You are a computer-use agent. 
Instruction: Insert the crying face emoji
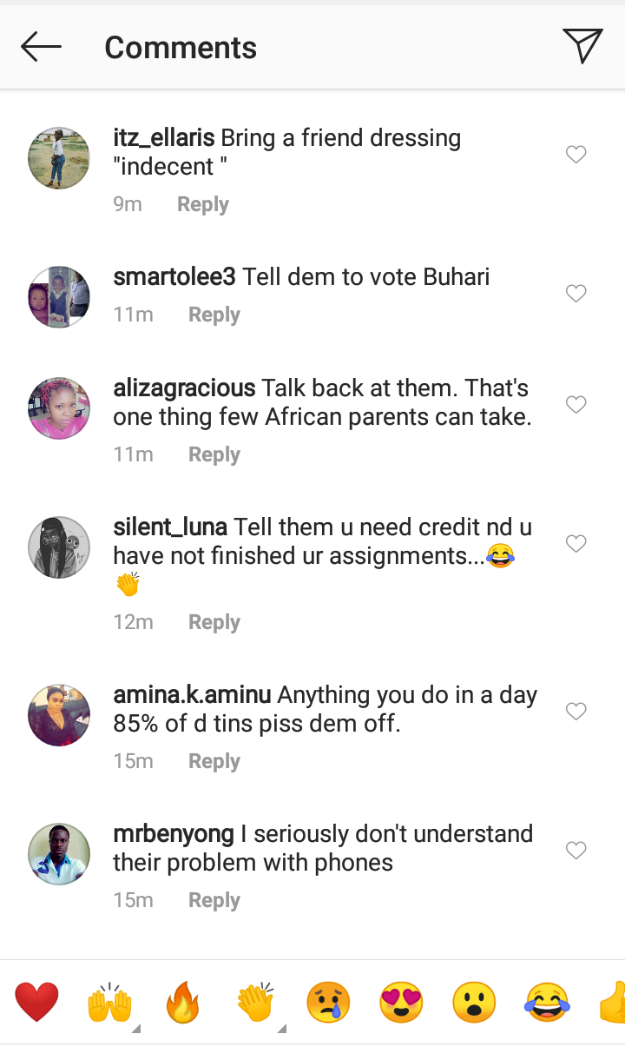click(328, 1004)
